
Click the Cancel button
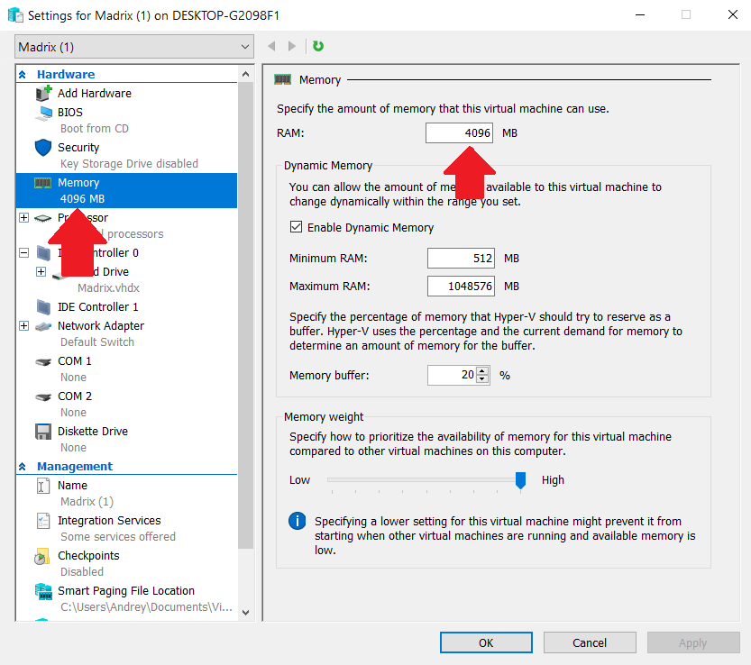[590, 642]
